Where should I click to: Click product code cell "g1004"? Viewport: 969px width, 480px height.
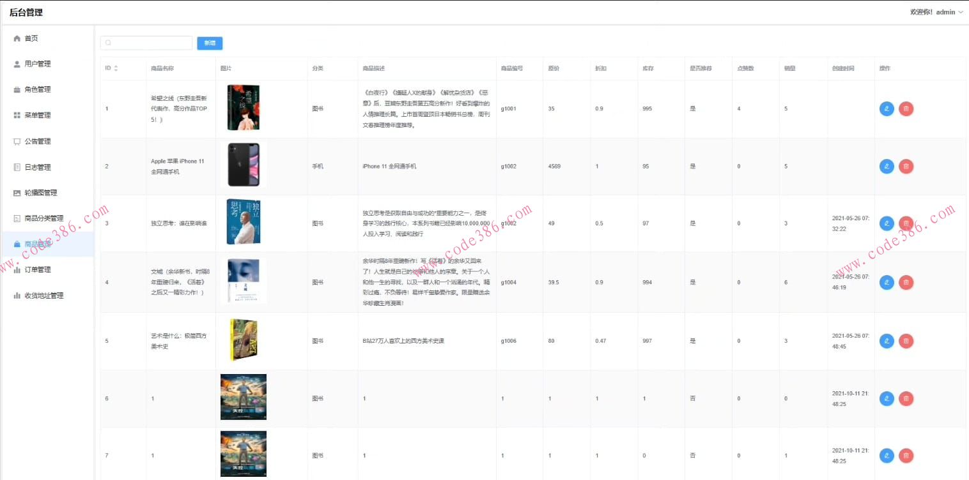point(509,282)
